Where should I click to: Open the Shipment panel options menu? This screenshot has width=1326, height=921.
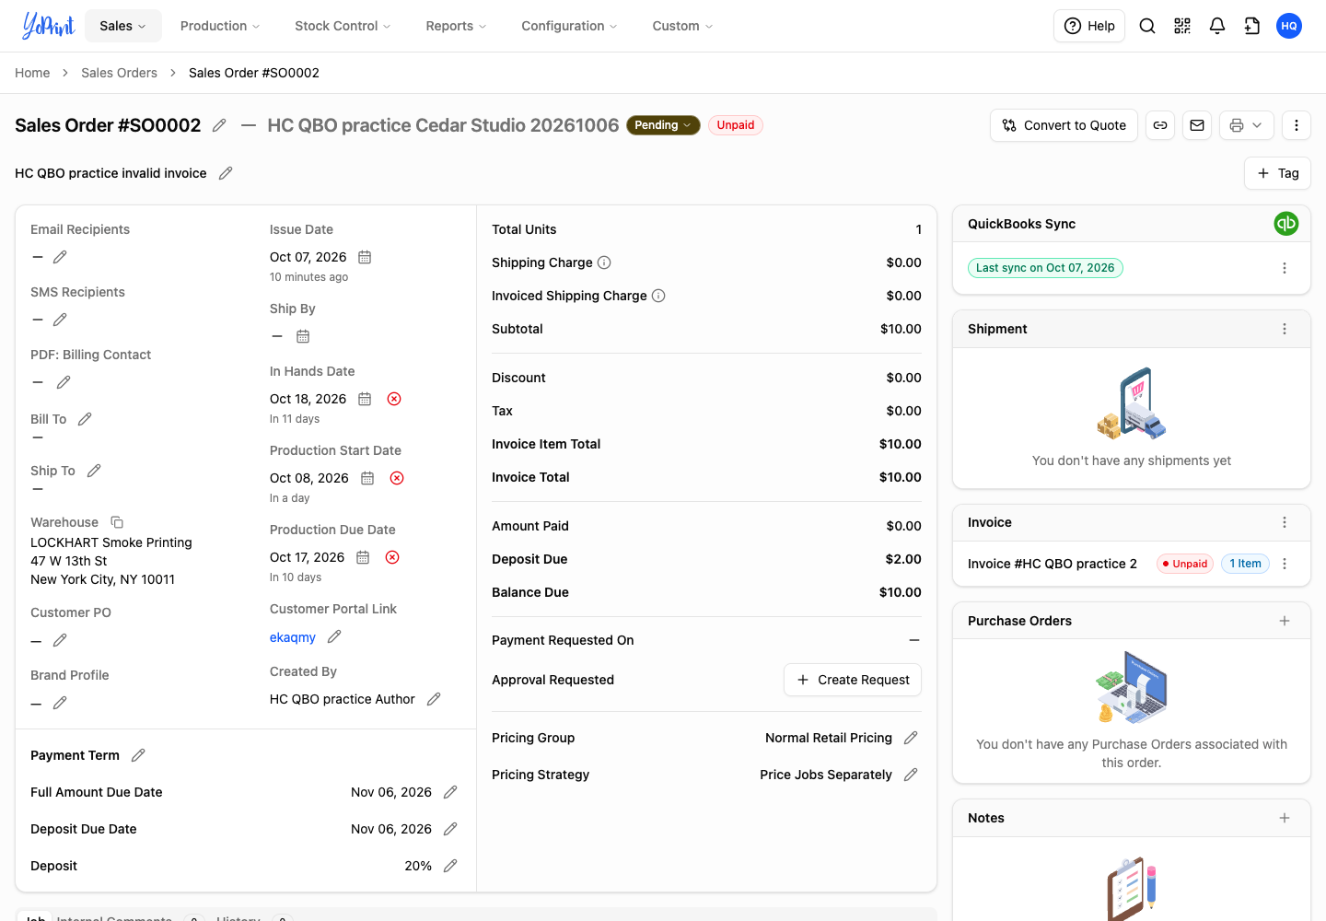click(1285, 329)
